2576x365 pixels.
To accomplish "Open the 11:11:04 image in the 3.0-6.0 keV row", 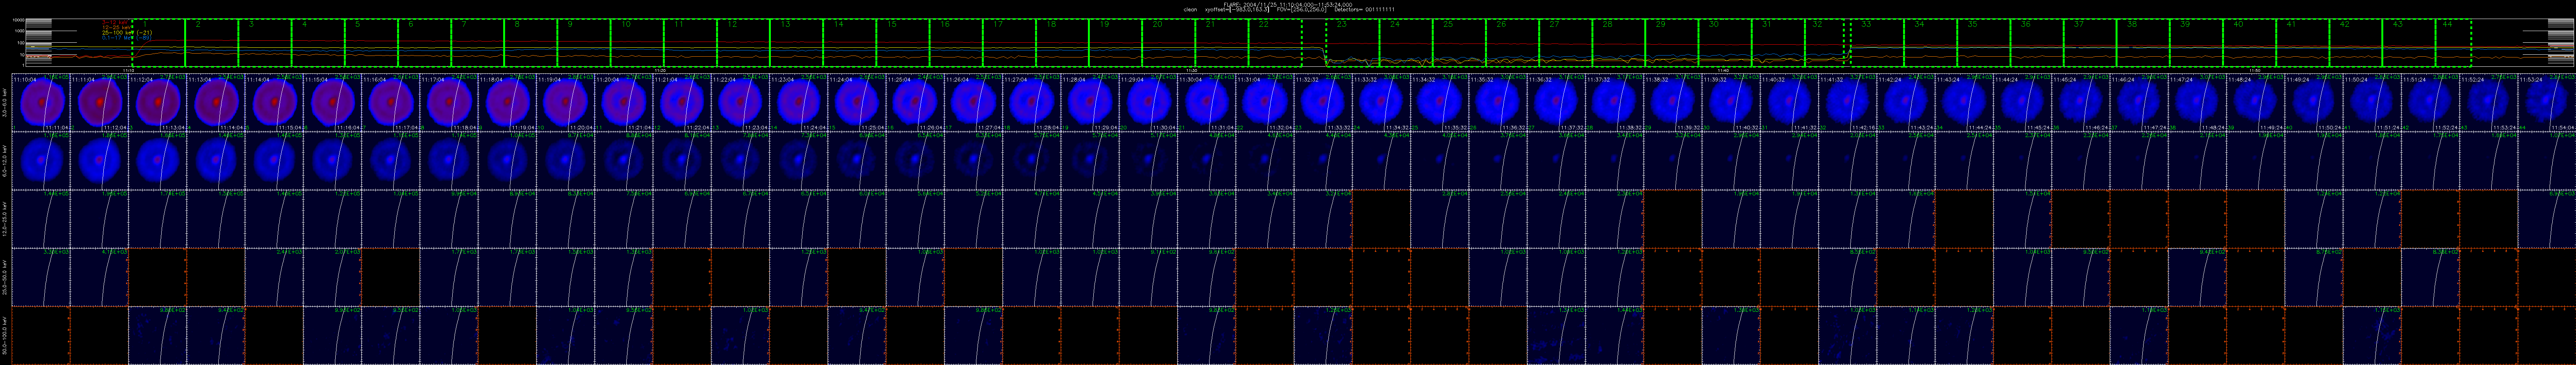I will 100,102.
